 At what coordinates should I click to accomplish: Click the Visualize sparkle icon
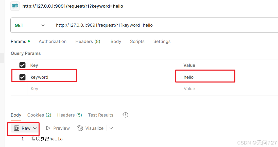coord(80,128)
